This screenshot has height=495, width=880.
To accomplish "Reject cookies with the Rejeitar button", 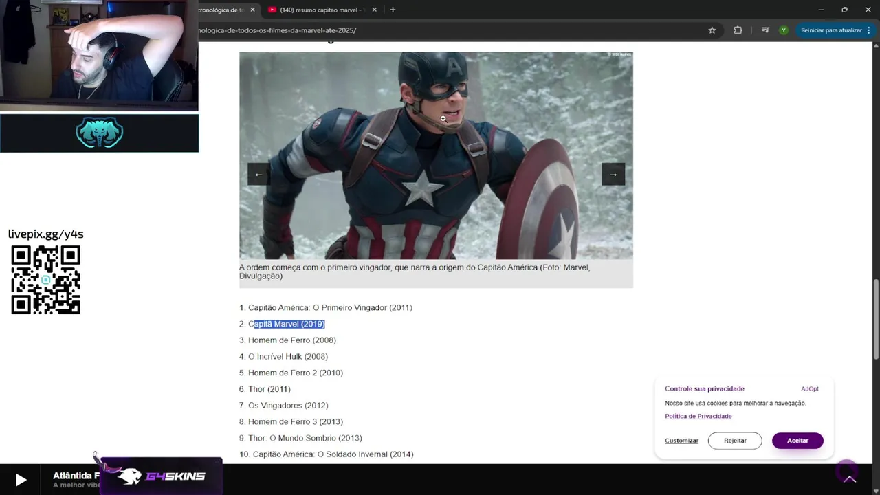I will 735,441.
